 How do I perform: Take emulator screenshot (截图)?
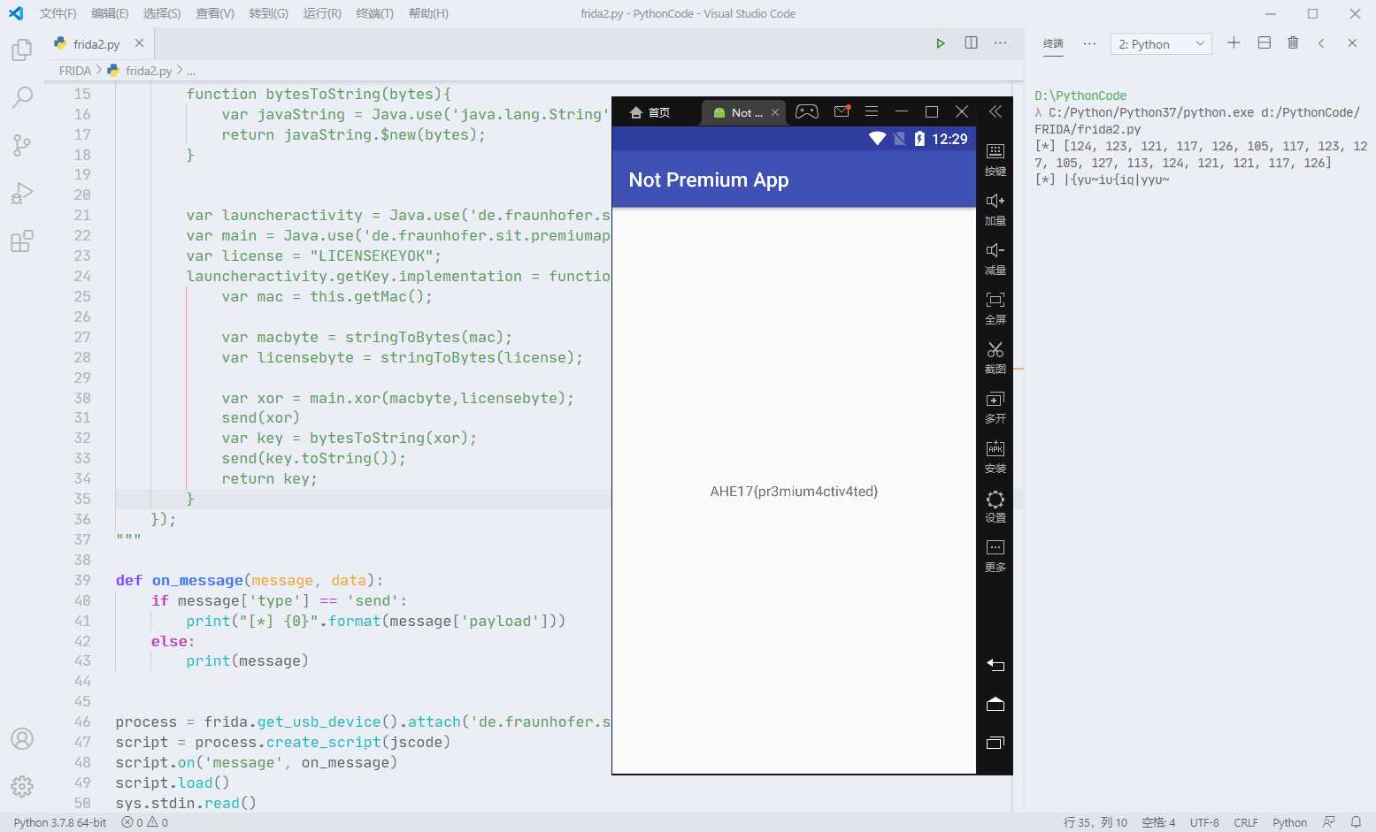click(x=995, y=357)
